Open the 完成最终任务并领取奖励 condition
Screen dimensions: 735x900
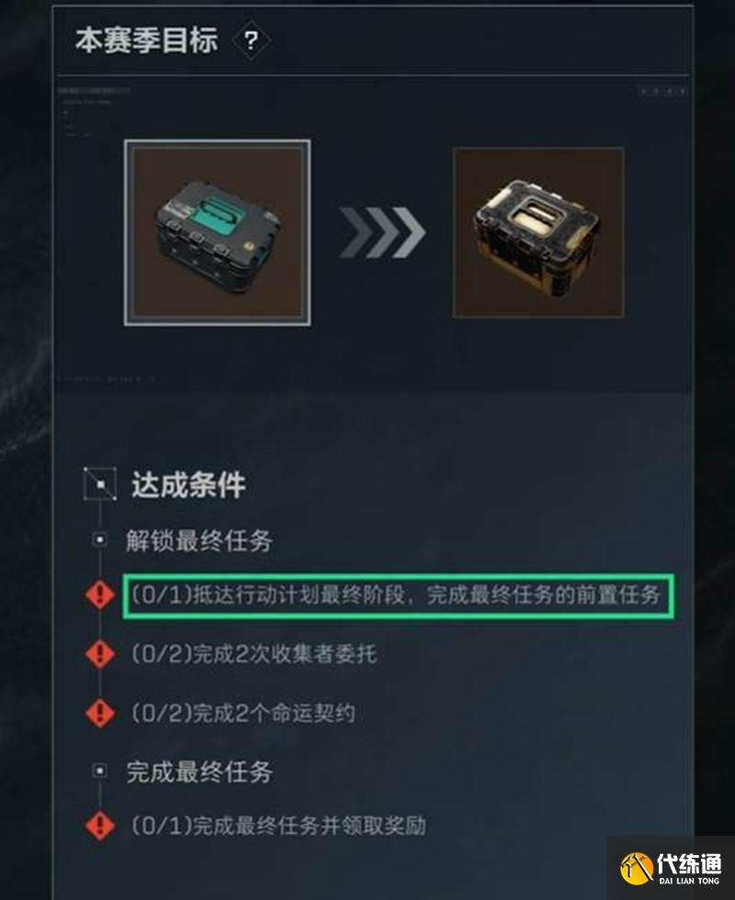tap(278, 826)
